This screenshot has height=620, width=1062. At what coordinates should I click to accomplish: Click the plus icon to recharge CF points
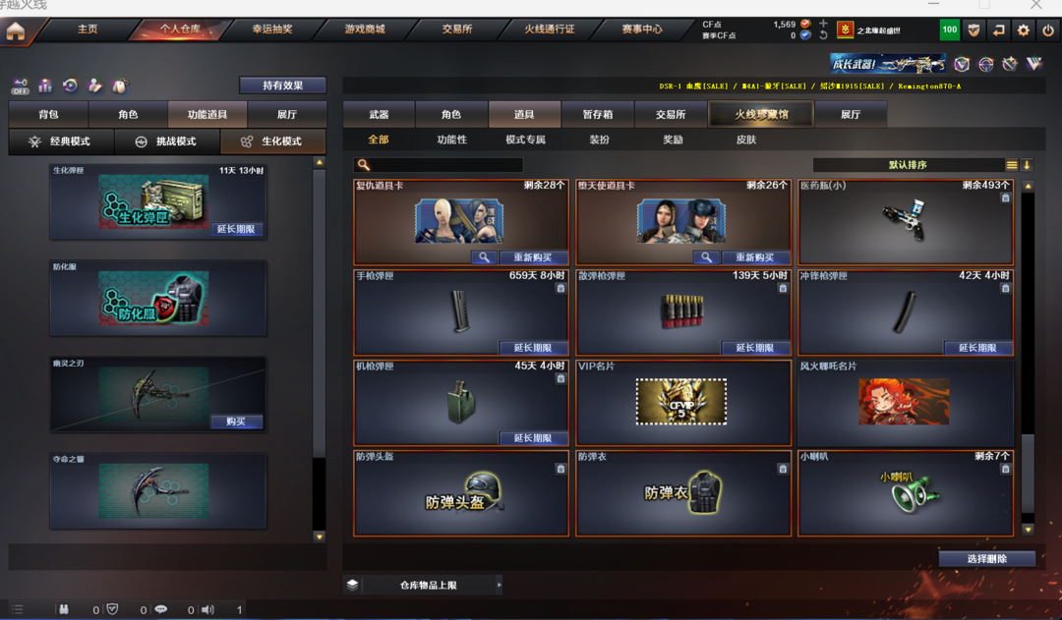point(824,24)
